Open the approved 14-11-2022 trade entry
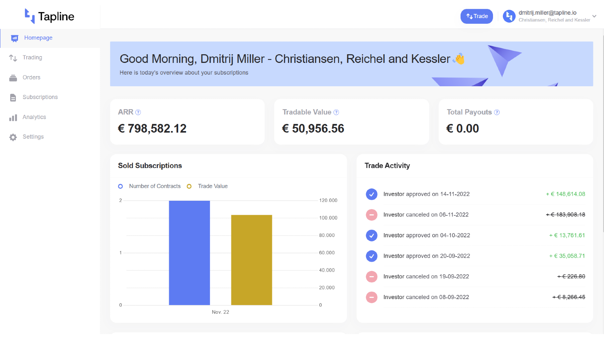604x339 pixels. coord(426,194)
